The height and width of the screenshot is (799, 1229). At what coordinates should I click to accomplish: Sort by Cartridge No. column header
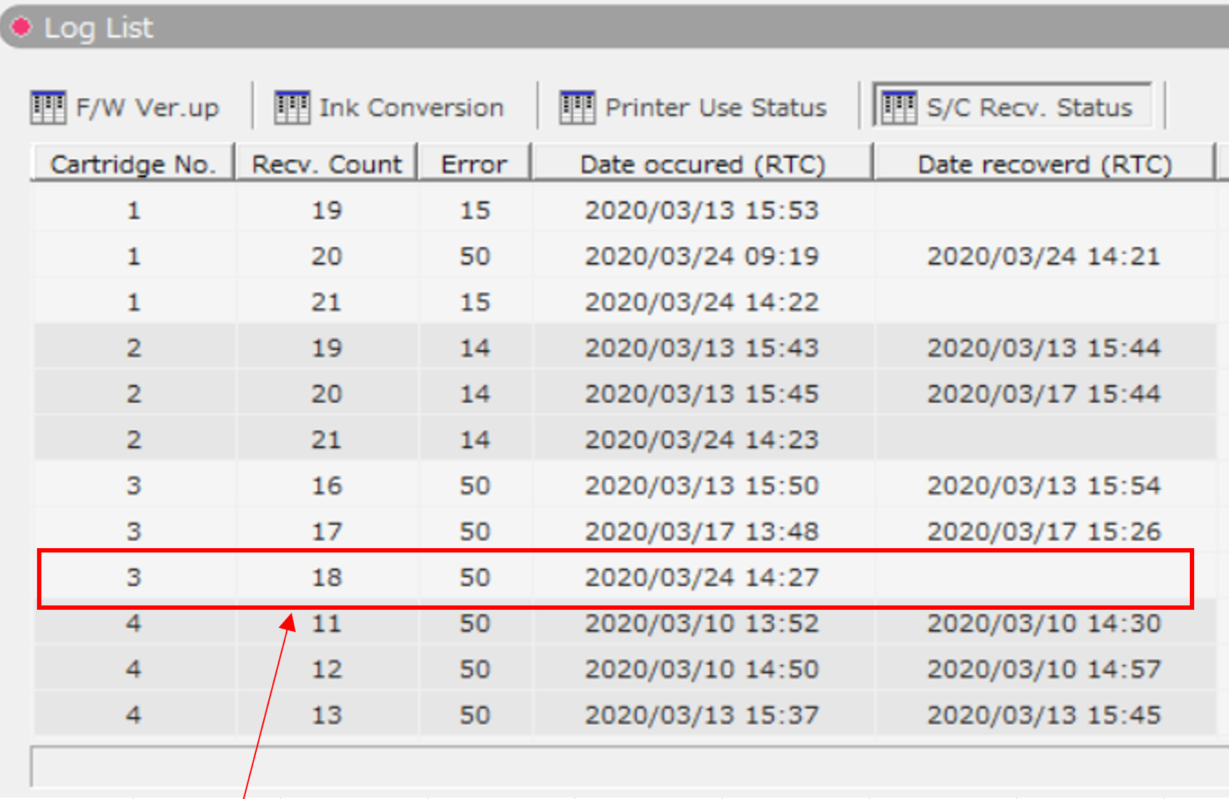point(133,165)
